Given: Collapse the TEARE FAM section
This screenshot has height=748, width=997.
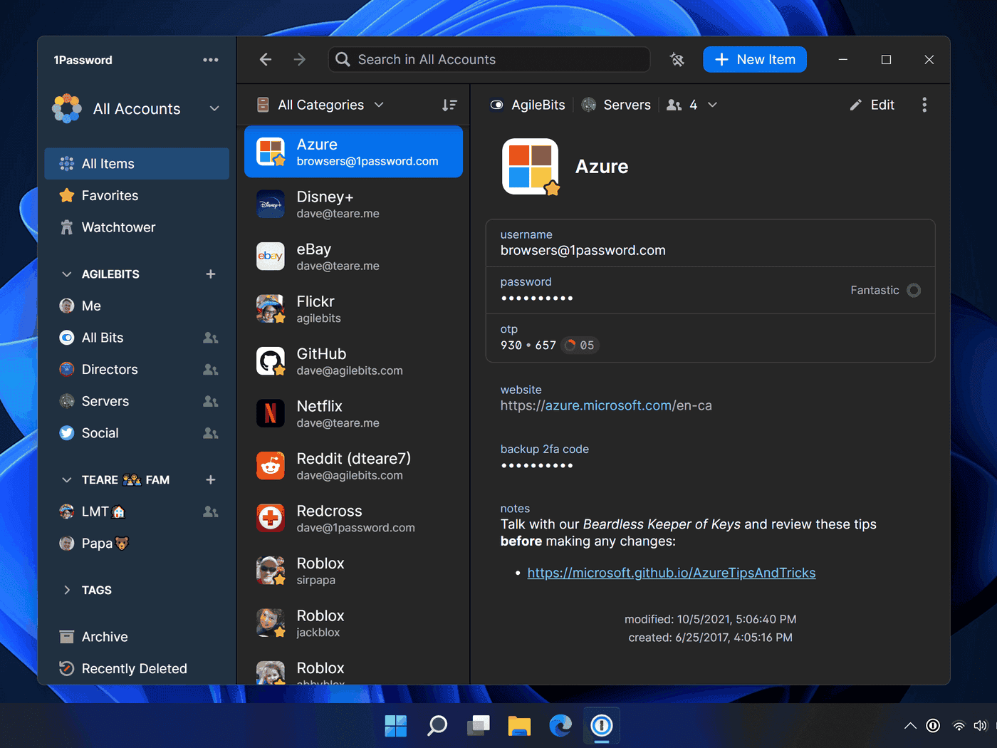Looking at the screenshot, I should coord(67,480).
